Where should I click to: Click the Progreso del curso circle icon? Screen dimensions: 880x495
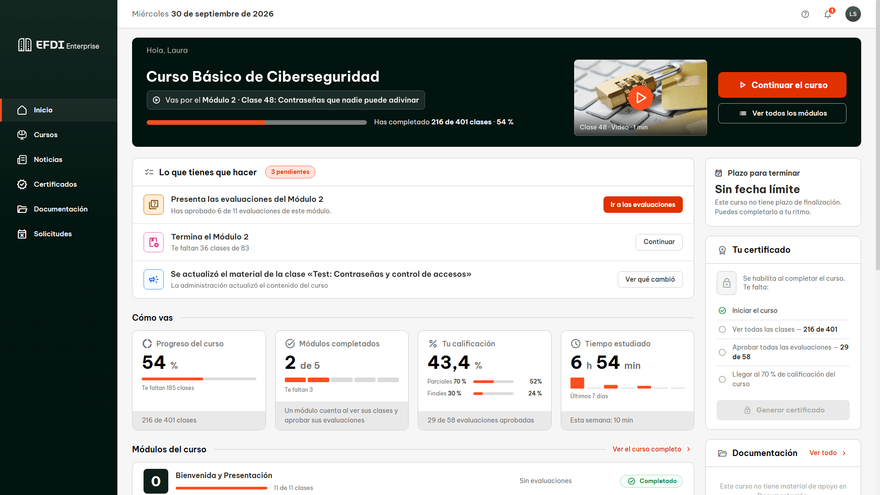(x=147, y=344)
